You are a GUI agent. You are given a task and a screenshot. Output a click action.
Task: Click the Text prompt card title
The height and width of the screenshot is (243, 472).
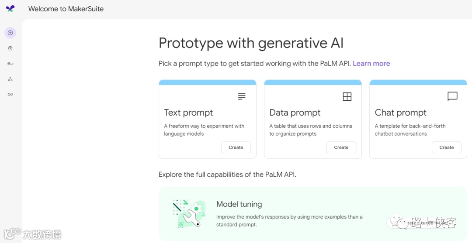tap(188, 113)
